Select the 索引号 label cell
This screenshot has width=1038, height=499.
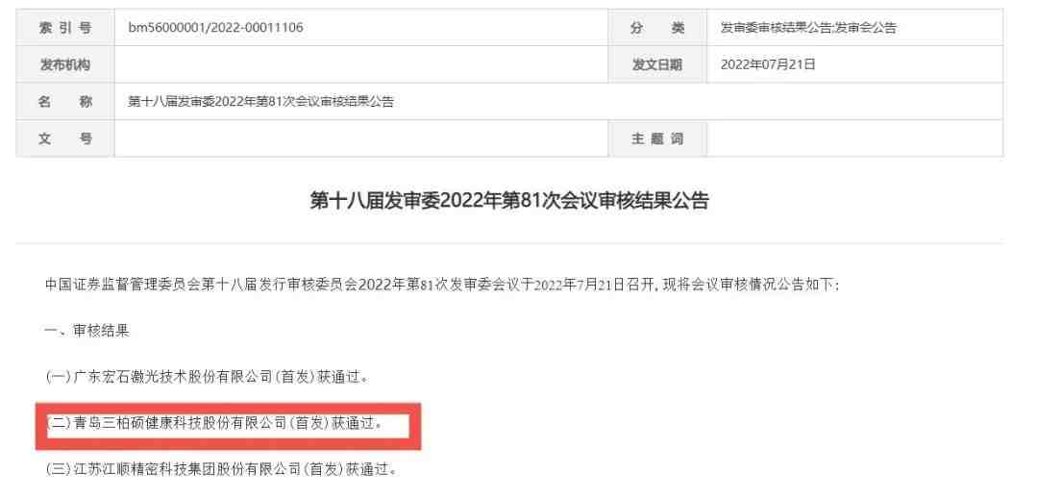(65, 28)
